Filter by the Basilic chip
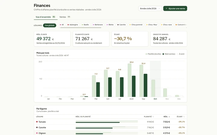 click(85, 25)
